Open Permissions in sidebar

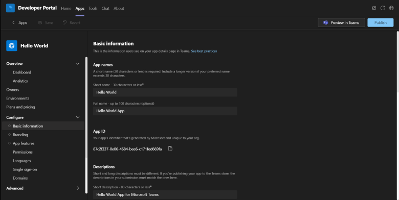23,152
